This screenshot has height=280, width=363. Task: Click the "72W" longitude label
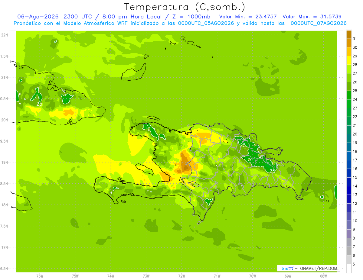tap(181, 276)
